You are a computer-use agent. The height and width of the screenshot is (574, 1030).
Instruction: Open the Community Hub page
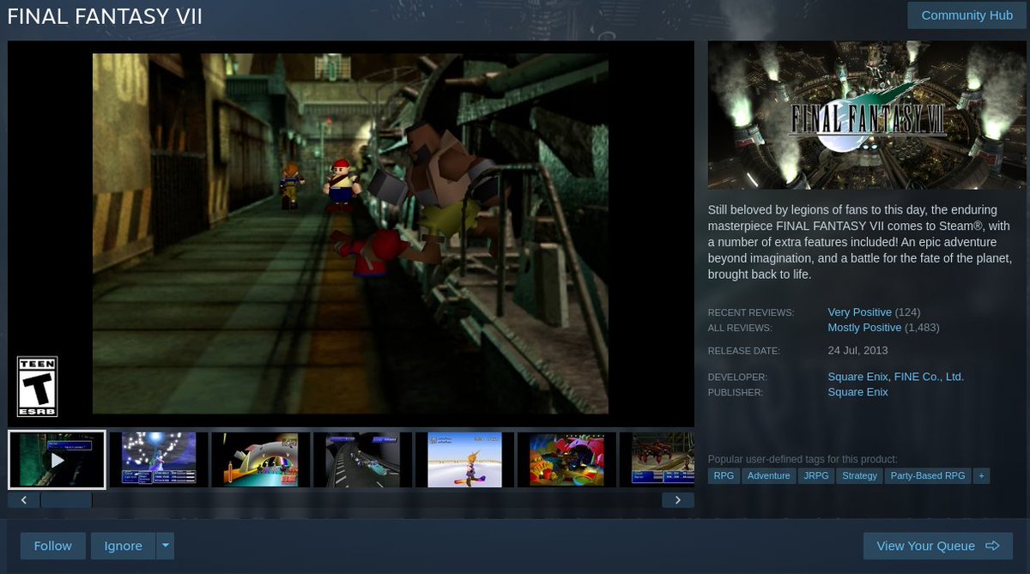pos(966,15)
